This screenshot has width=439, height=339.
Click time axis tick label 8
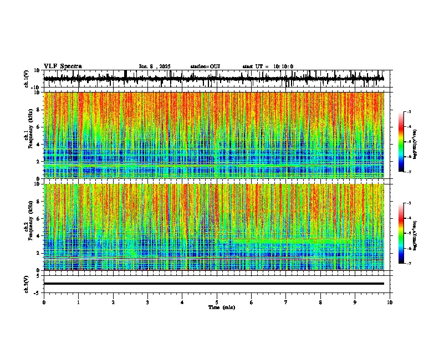(320, 302)
